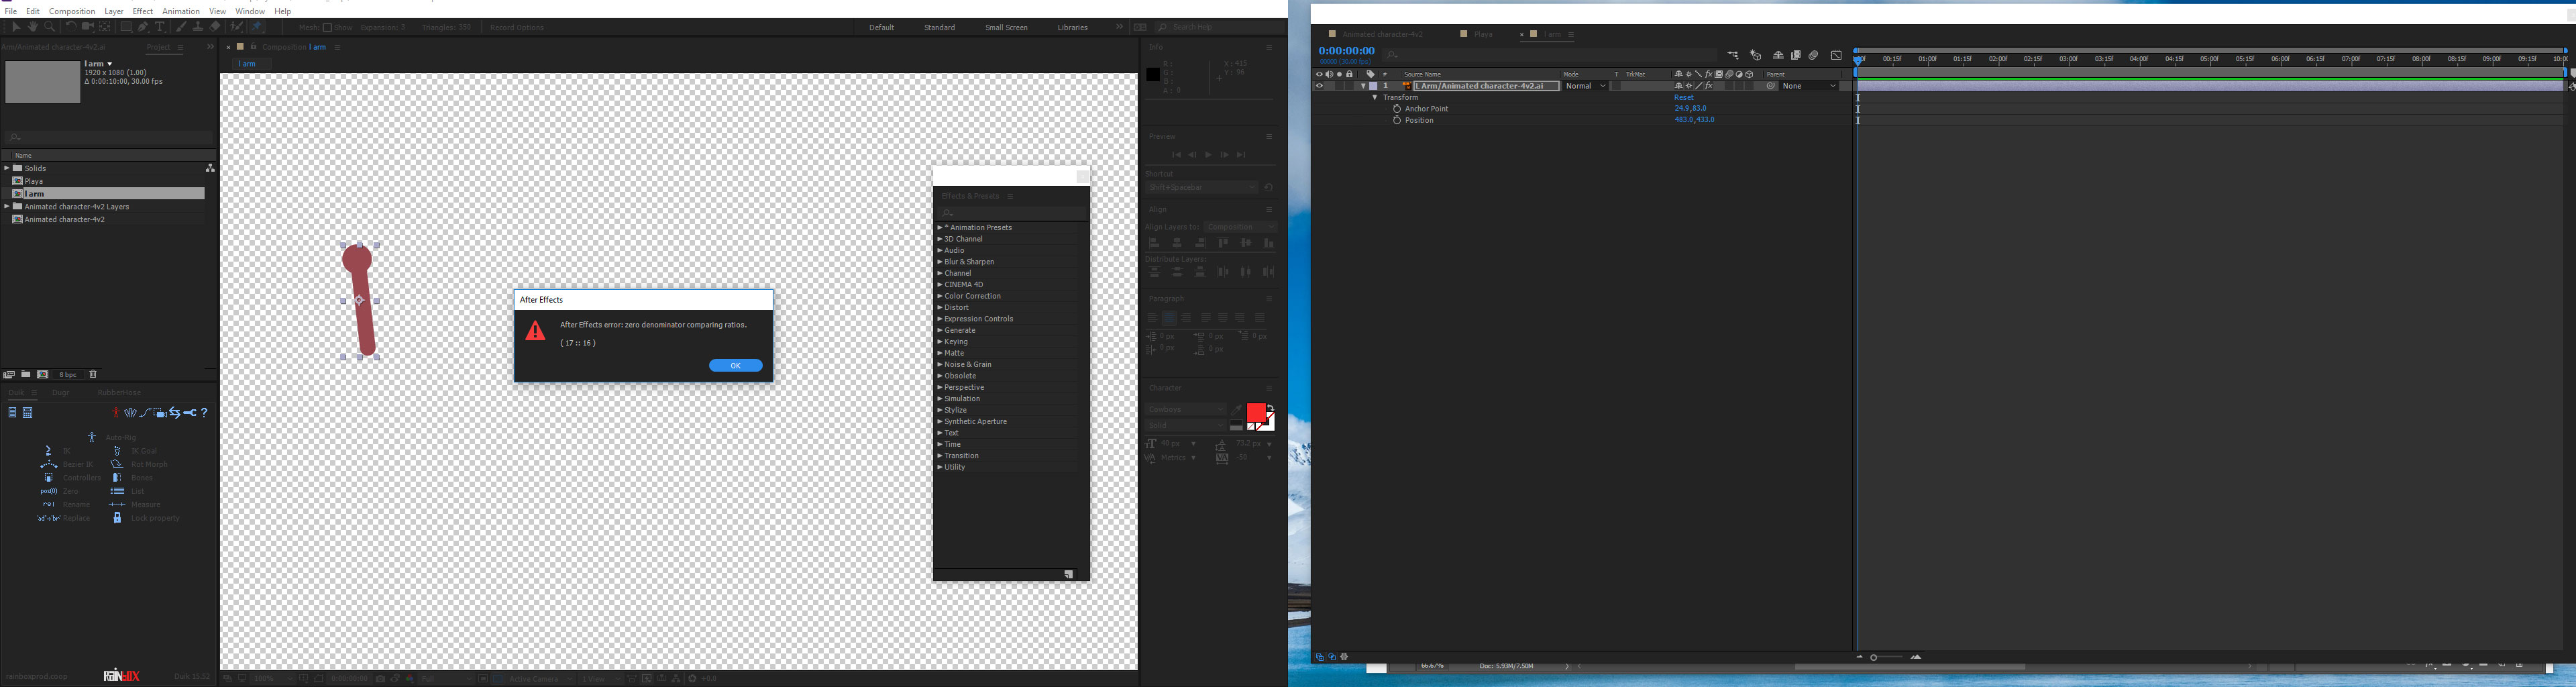Open the Graph Editor icon in timeline

(x=1836, y=55)
